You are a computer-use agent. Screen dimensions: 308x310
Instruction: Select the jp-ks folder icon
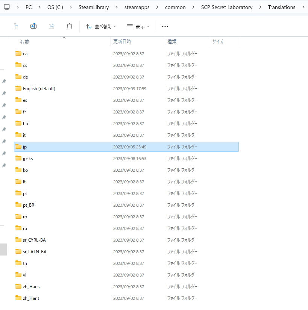click(18, 158)
